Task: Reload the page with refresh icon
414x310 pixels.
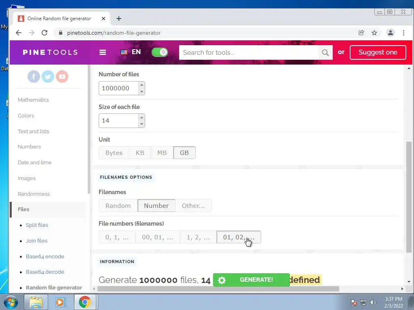Action: (x=44, y=33)
